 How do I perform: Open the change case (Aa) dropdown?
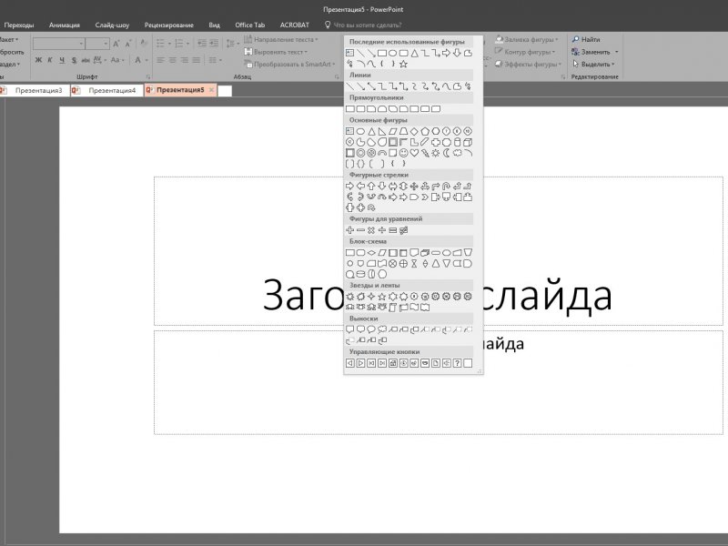pos(116,60)
